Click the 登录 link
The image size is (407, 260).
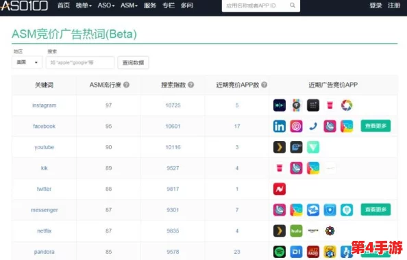[375, 5]
